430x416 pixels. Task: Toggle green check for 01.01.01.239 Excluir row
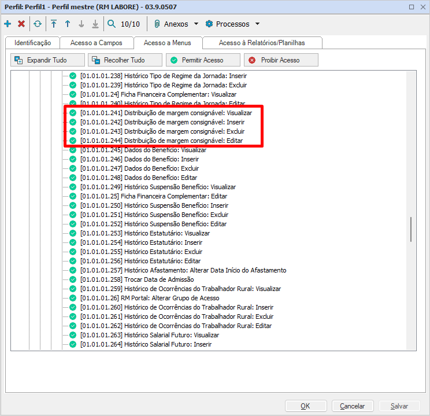click(73, 85)
